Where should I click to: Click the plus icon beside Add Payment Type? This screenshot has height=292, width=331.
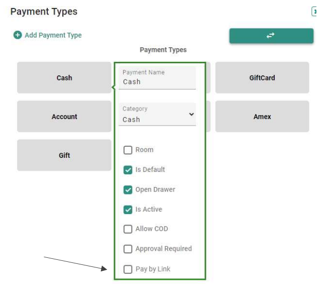coord(18,35)
